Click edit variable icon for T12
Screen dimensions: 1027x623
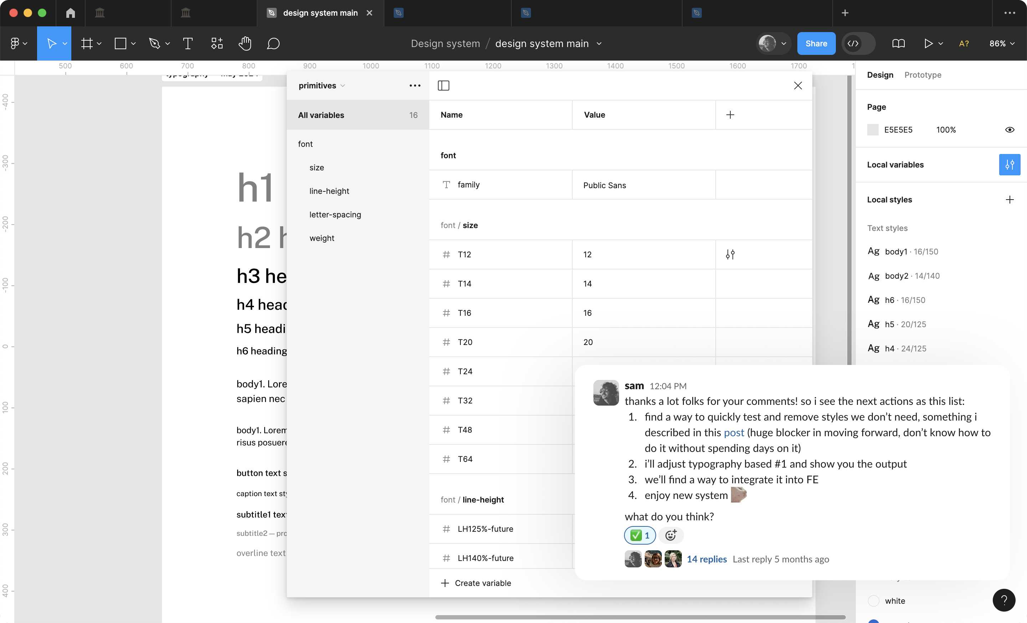(x=730, y=254)
